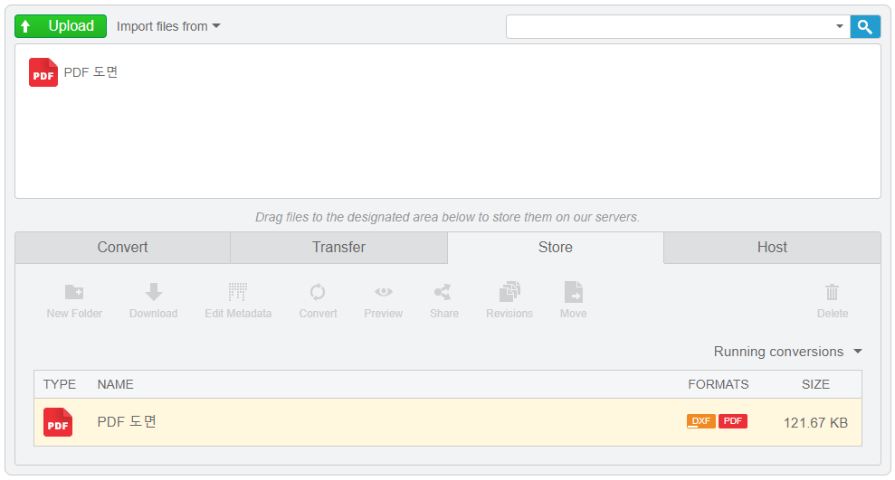Click the New Folder icon
This screenshot has width=895, height=480.
coord(74,293)
